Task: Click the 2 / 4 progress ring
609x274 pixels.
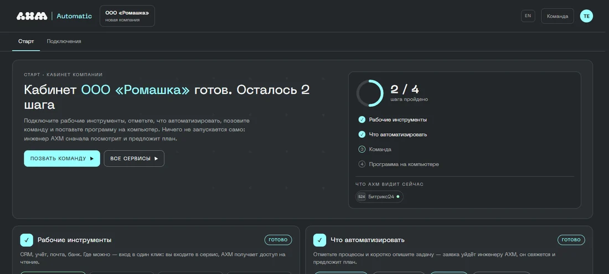Action: point(370,93)
